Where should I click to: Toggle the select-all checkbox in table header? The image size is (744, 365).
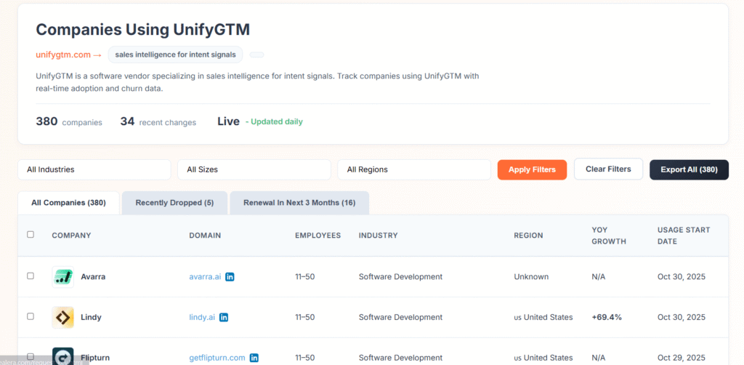(x=31, y=235)
